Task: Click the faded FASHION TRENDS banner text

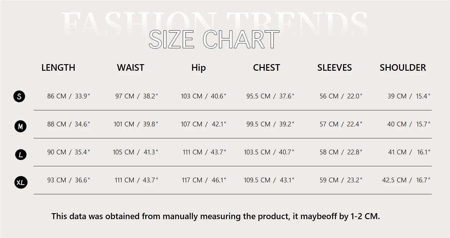Action: point(214,22)
